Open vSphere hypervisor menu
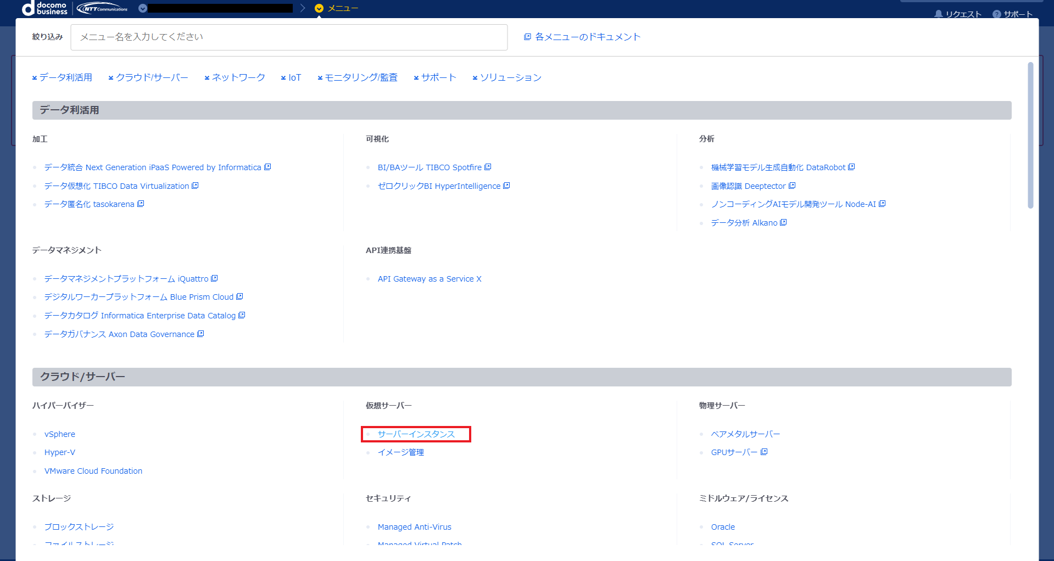1054x561 pixels. [x=60, y=434]
